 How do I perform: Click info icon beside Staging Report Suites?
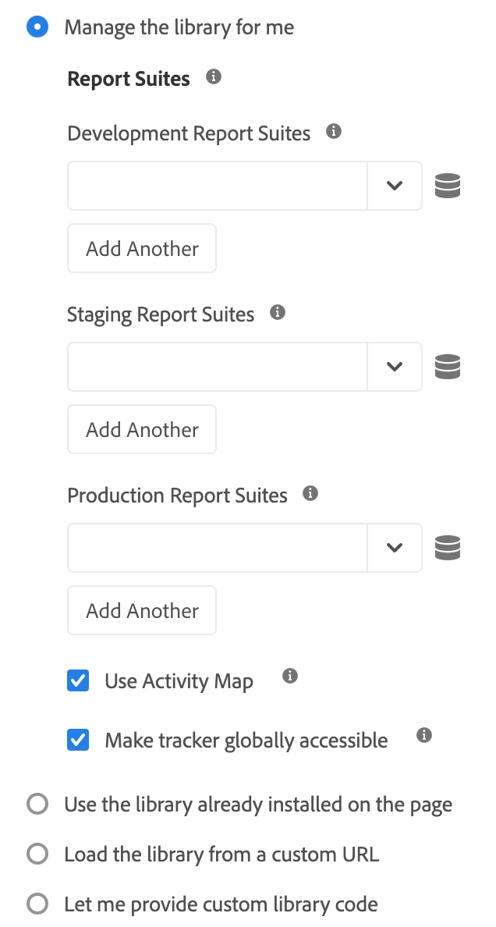[277, 313]
